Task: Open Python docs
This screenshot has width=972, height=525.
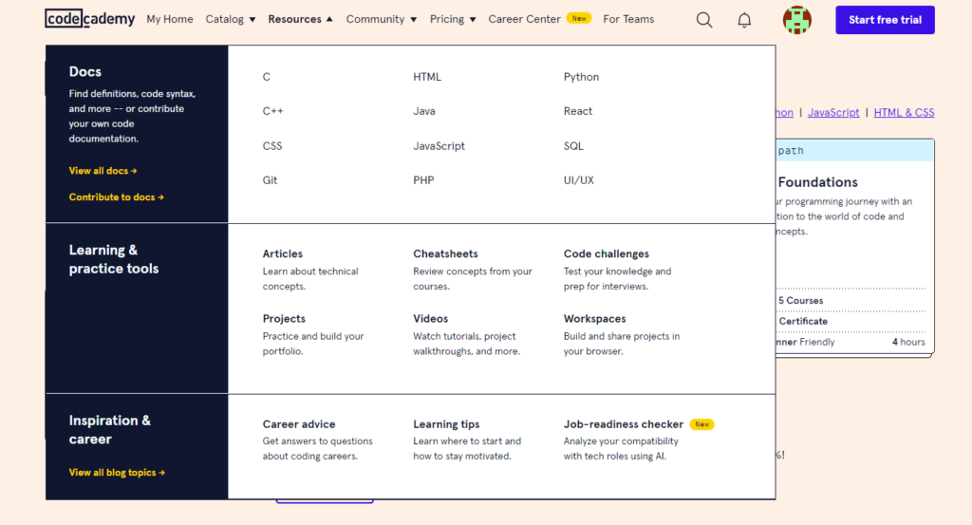Action: [x=582, y=77]
